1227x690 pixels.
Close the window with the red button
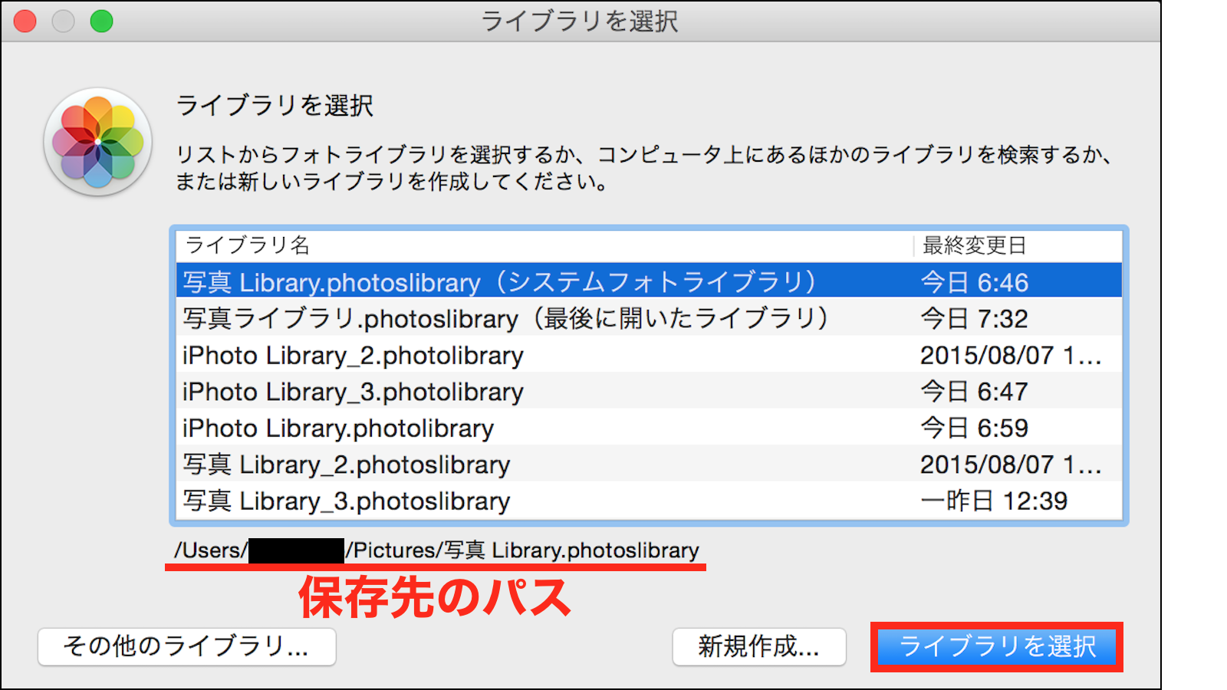[25, 21]
